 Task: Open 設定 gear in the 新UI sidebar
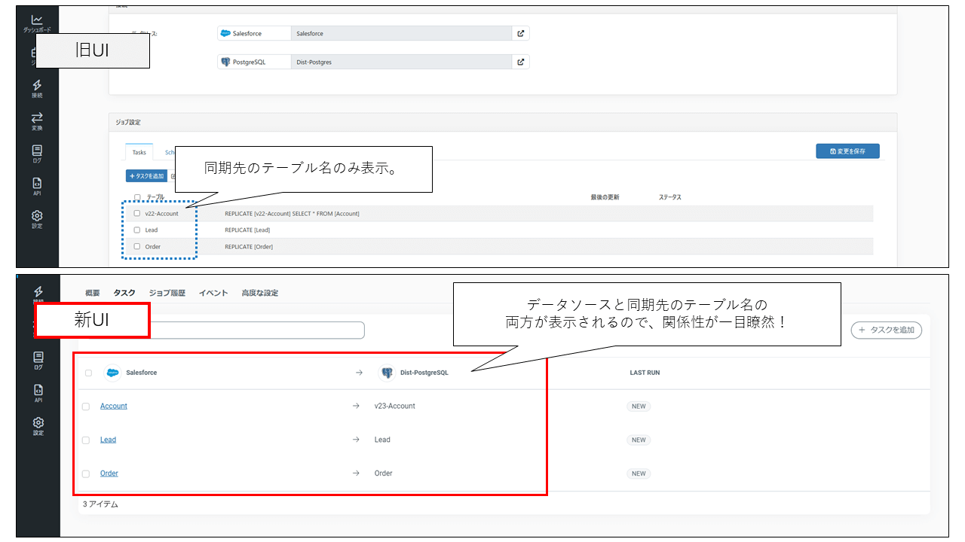pyautogui.click(x=38, y=426)
